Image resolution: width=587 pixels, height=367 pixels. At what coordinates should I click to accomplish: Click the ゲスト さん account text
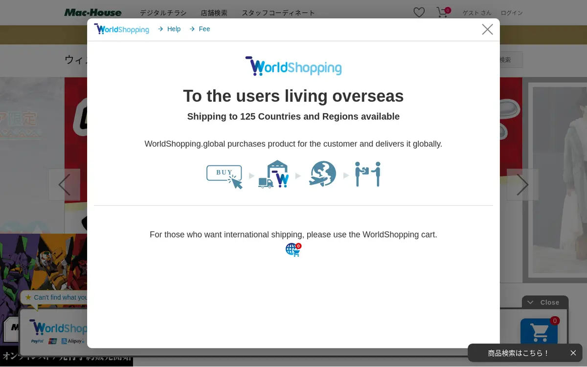pos(477,13)
